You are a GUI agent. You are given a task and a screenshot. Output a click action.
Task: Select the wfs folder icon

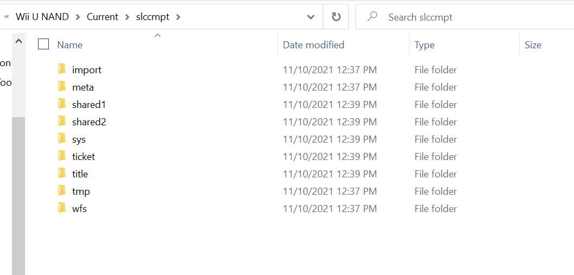tap(62, 208)
